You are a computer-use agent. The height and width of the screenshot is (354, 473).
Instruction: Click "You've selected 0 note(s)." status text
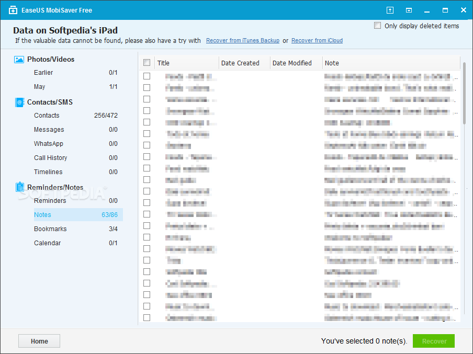point(364,341)
